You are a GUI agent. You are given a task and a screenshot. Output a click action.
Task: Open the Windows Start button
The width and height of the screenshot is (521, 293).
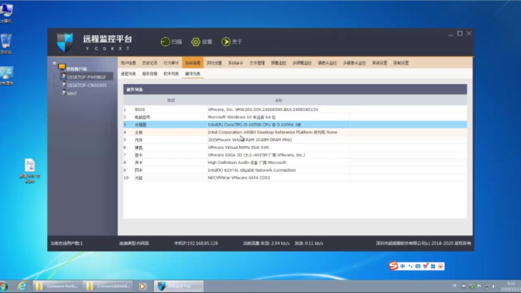pos(4,286)
